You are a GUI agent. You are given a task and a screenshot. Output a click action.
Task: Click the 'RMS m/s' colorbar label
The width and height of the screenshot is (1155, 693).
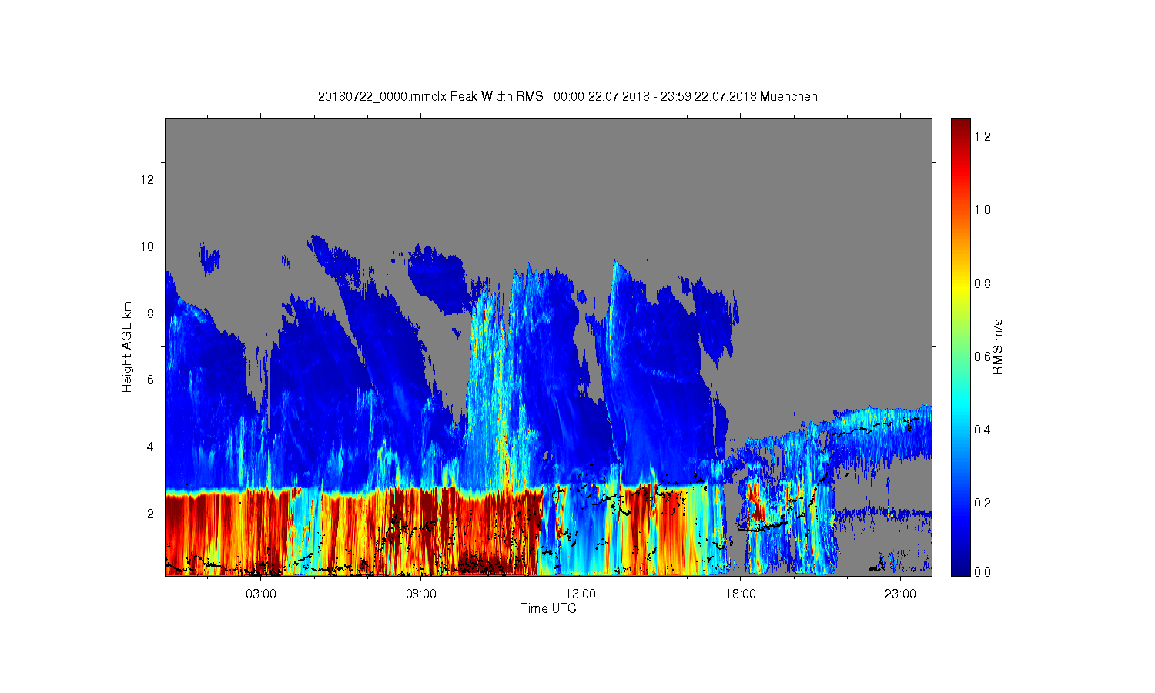997,346
